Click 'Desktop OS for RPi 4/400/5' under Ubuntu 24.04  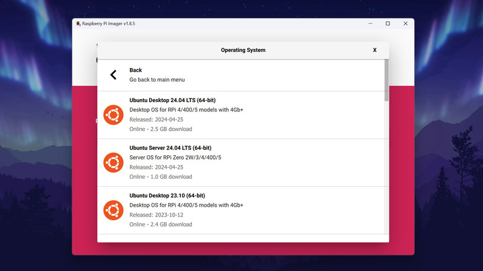(186, 110)
